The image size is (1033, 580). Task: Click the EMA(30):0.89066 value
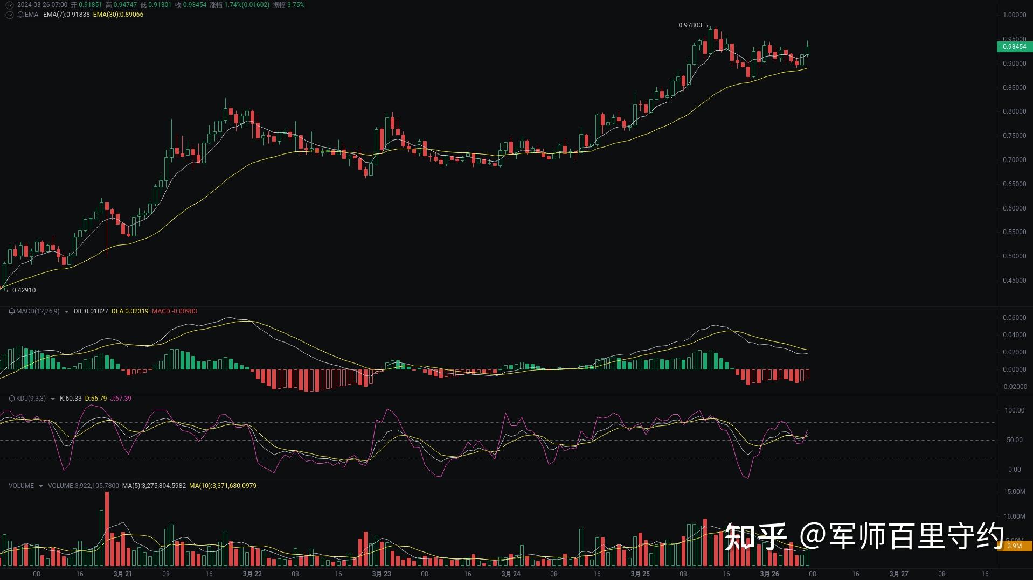(x=118, y=15)
